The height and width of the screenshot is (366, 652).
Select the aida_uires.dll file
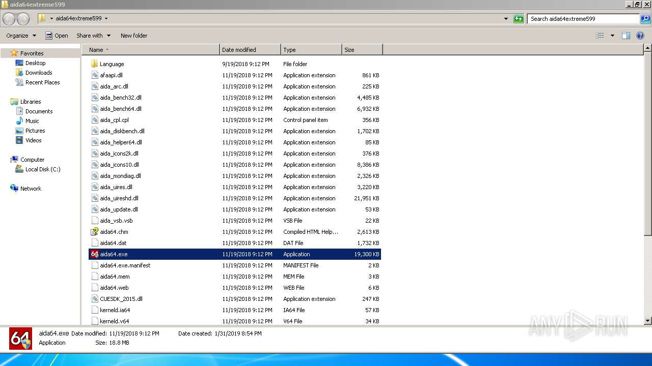[235, 187]
